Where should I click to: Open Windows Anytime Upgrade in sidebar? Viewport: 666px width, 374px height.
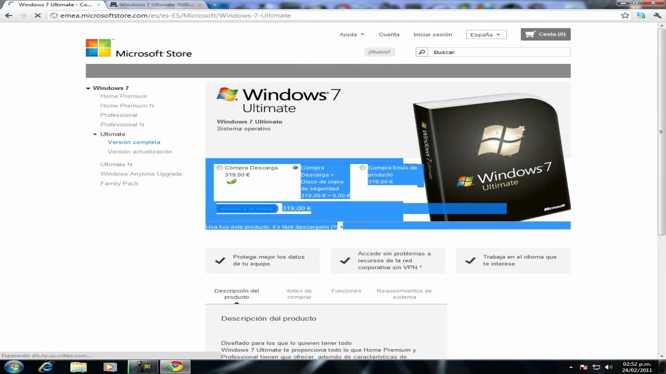[x=141, y=174]
